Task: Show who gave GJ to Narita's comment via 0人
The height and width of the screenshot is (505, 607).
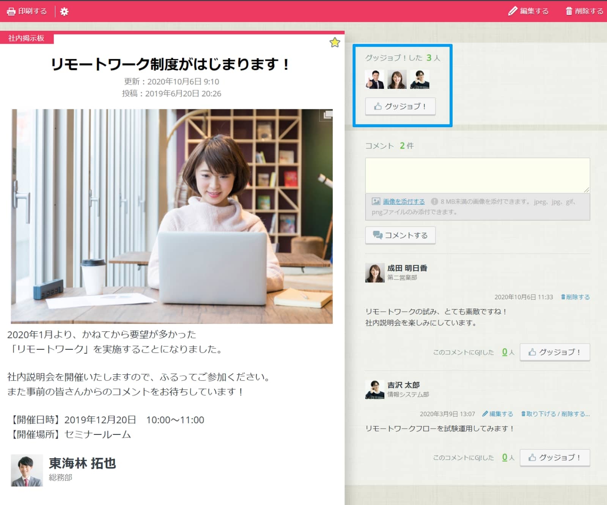Action: pos(505,352)
